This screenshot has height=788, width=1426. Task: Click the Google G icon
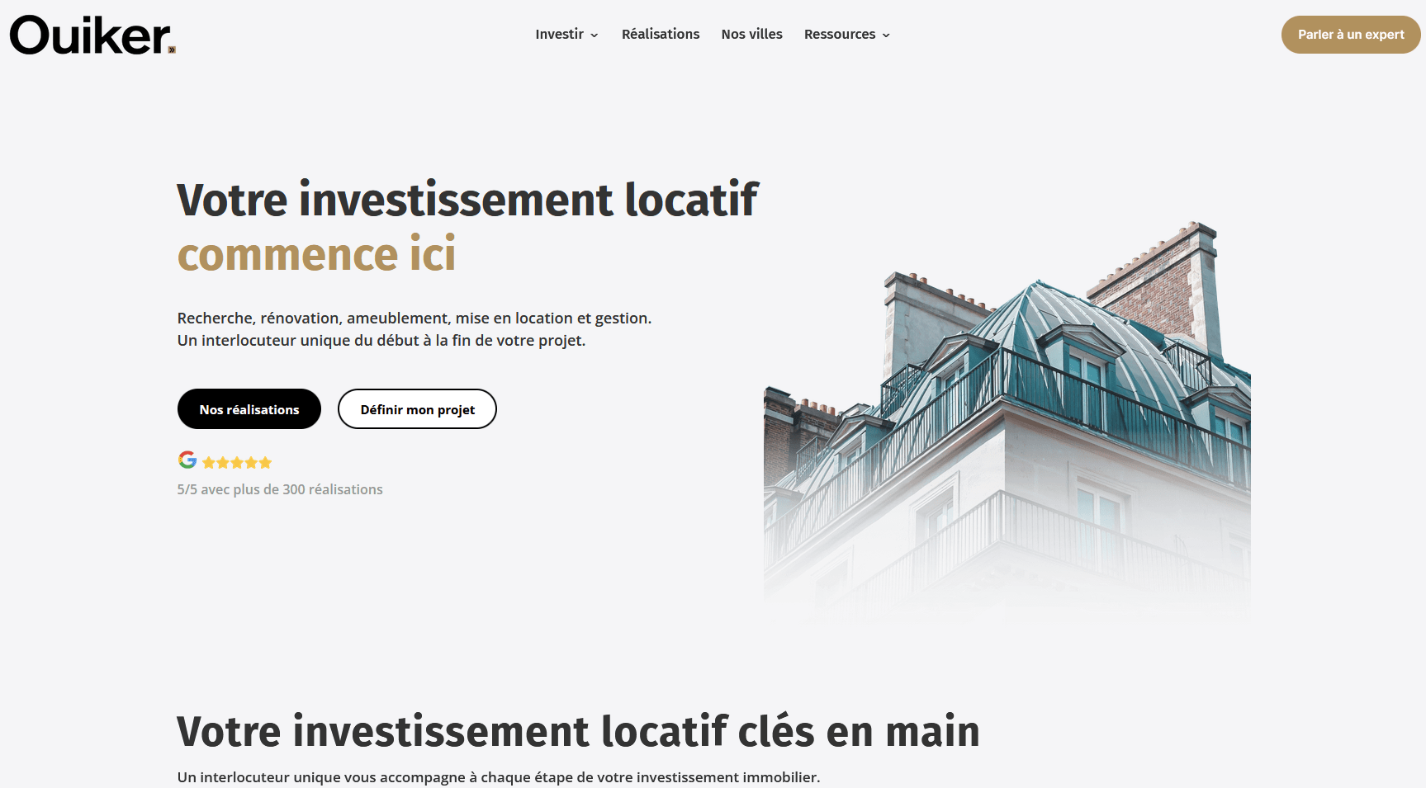tap(187, 460)
